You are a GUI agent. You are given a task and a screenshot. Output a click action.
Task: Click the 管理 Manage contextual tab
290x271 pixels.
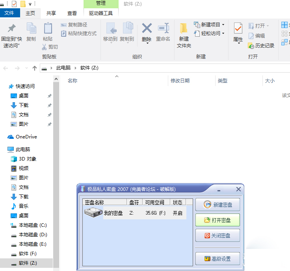click(101, 3)
